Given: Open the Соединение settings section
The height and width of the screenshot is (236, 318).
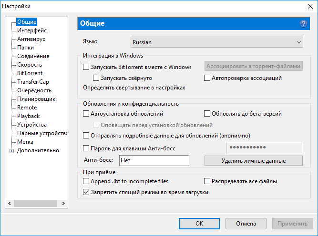Looking at the screenshot, I should [x=33, y=56].
